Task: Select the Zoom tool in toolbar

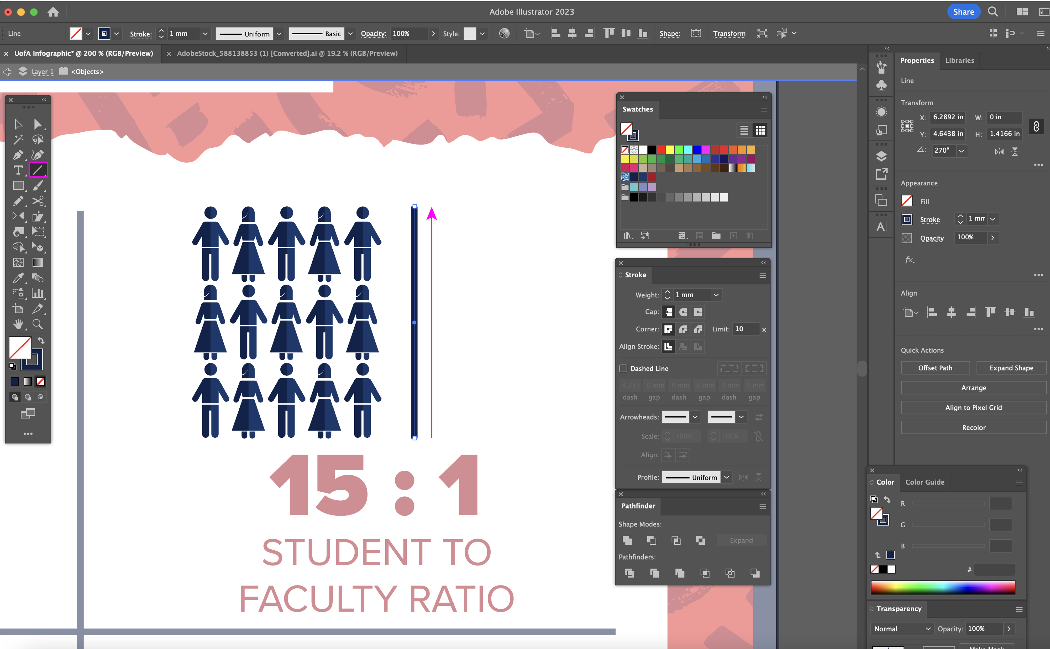Action: (x=38, y=324)
